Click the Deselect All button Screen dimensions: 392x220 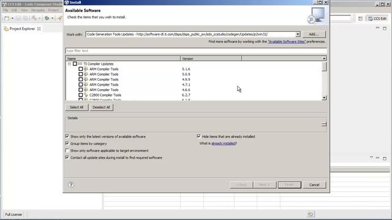(101, 108)
